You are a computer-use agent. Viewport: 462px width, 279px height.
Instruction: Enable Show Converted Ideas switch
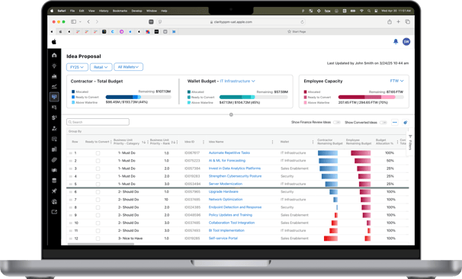tap(383, 122)
